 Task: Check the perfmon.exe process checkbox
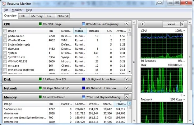pyautogui.click(x=5, y=36)
